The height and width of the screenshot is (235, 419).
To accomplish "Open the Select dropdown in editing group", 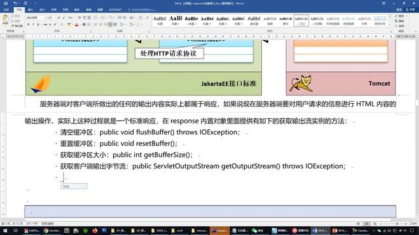I will click(400, 26).
